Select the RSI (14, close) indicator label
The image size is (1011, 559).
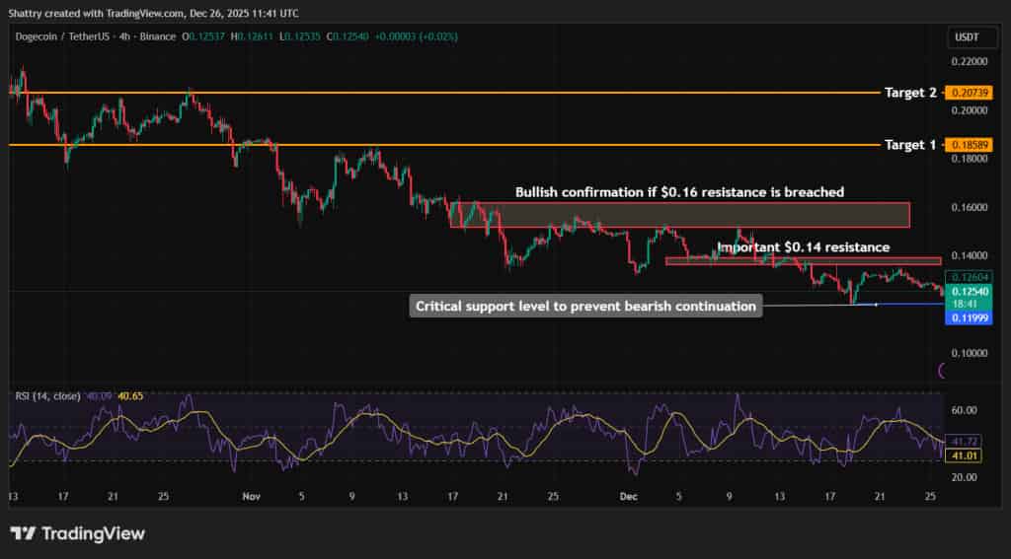[x=48, y=395]
